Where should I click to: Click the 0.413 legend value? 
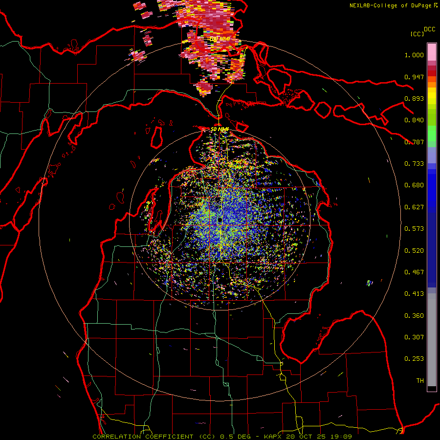pos(414,294)
